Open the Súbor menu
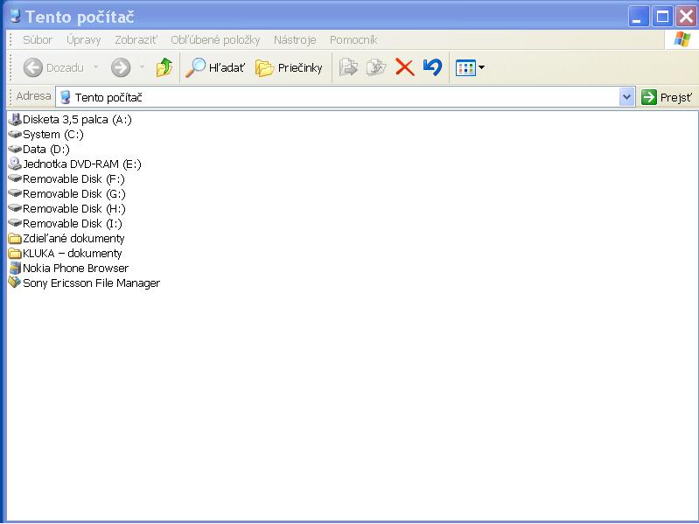Viewport: 699px width, 524px height. [38, 40]
